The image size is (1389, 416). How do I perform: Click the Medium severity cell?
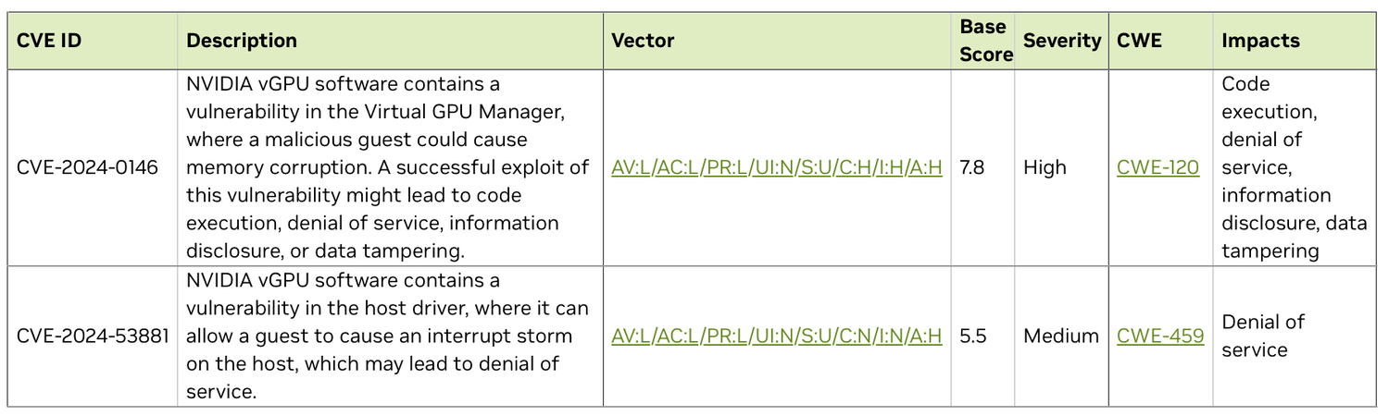1061,336
